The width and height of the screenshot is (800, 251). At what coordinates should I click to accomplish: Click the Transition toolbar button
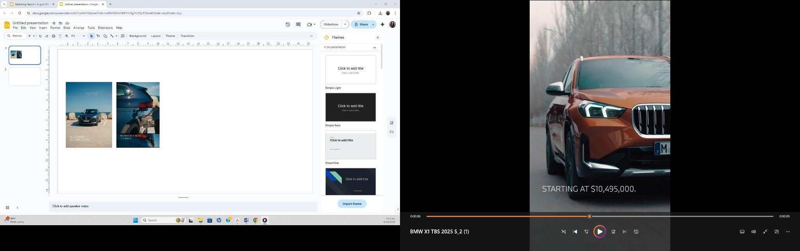(187, 36)
